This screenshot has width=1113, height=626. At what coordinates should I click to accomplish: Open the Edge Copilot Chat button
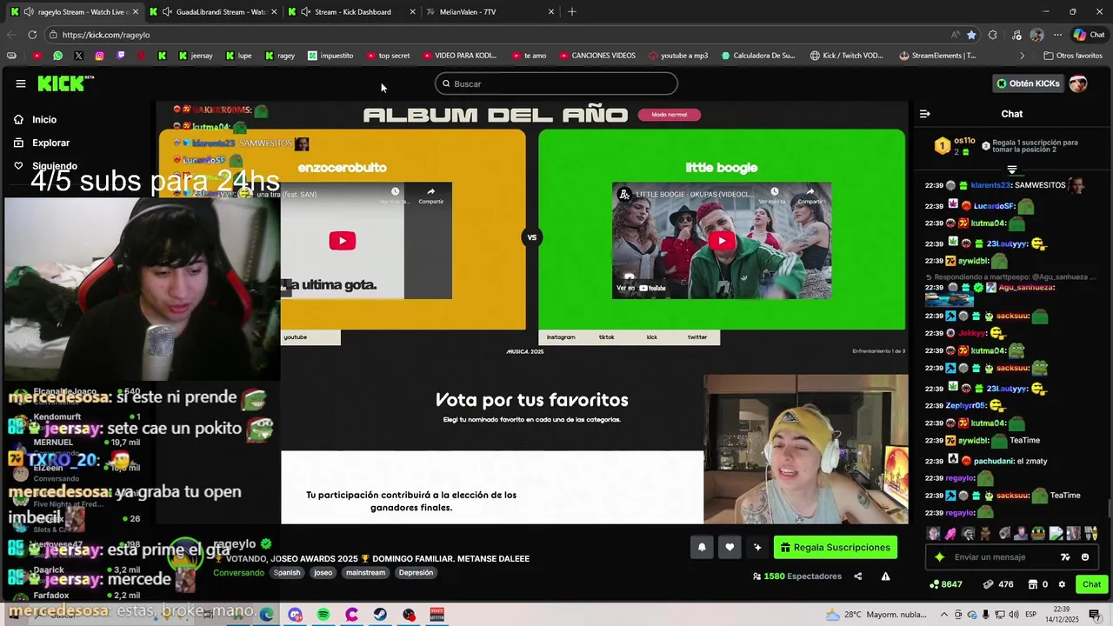(1088, 35)
